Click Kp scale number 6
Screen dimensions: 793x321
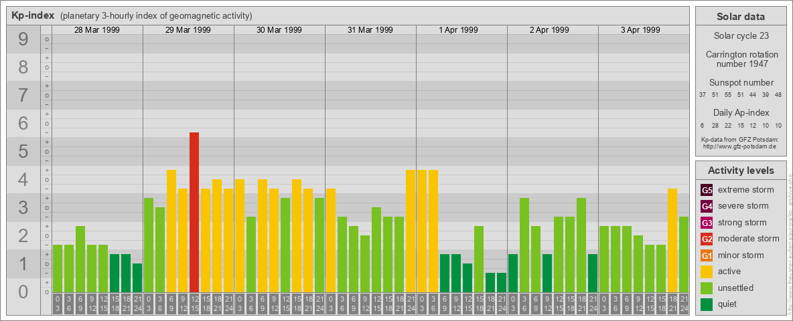click(x=23, y=123)
